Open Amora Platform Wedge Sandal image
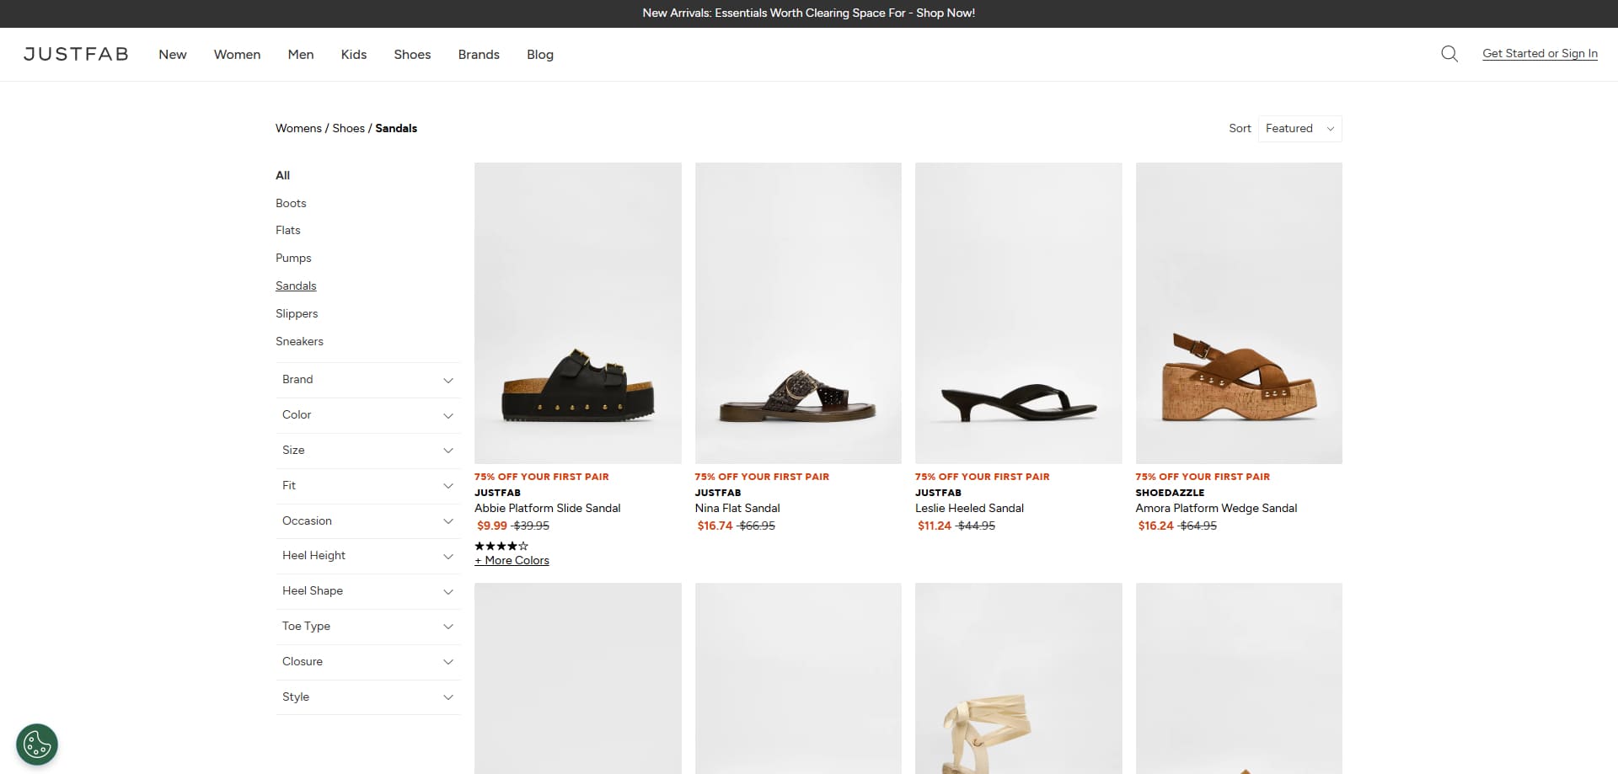Image resolution: width=1618 pixels, height=774 pixels. (1239, 313)
